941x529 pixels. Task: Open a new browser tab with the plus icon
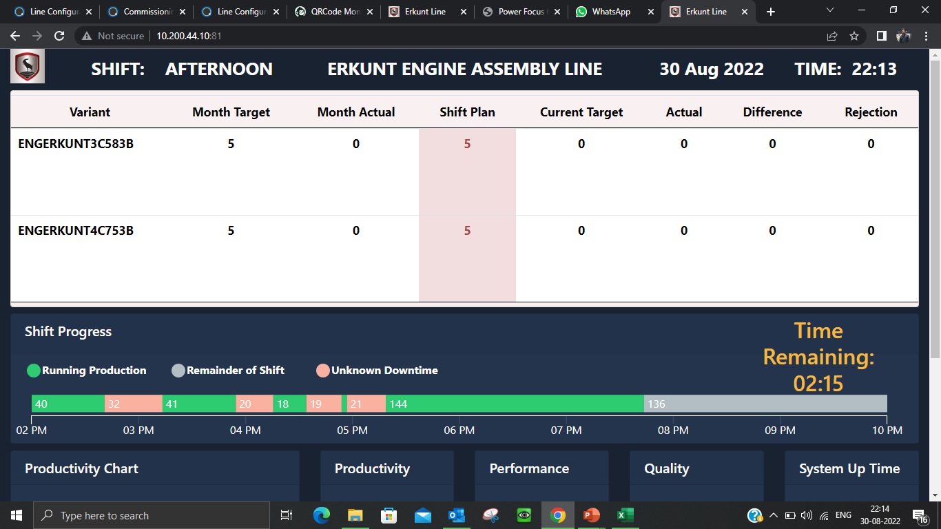(x=770, y=12)
